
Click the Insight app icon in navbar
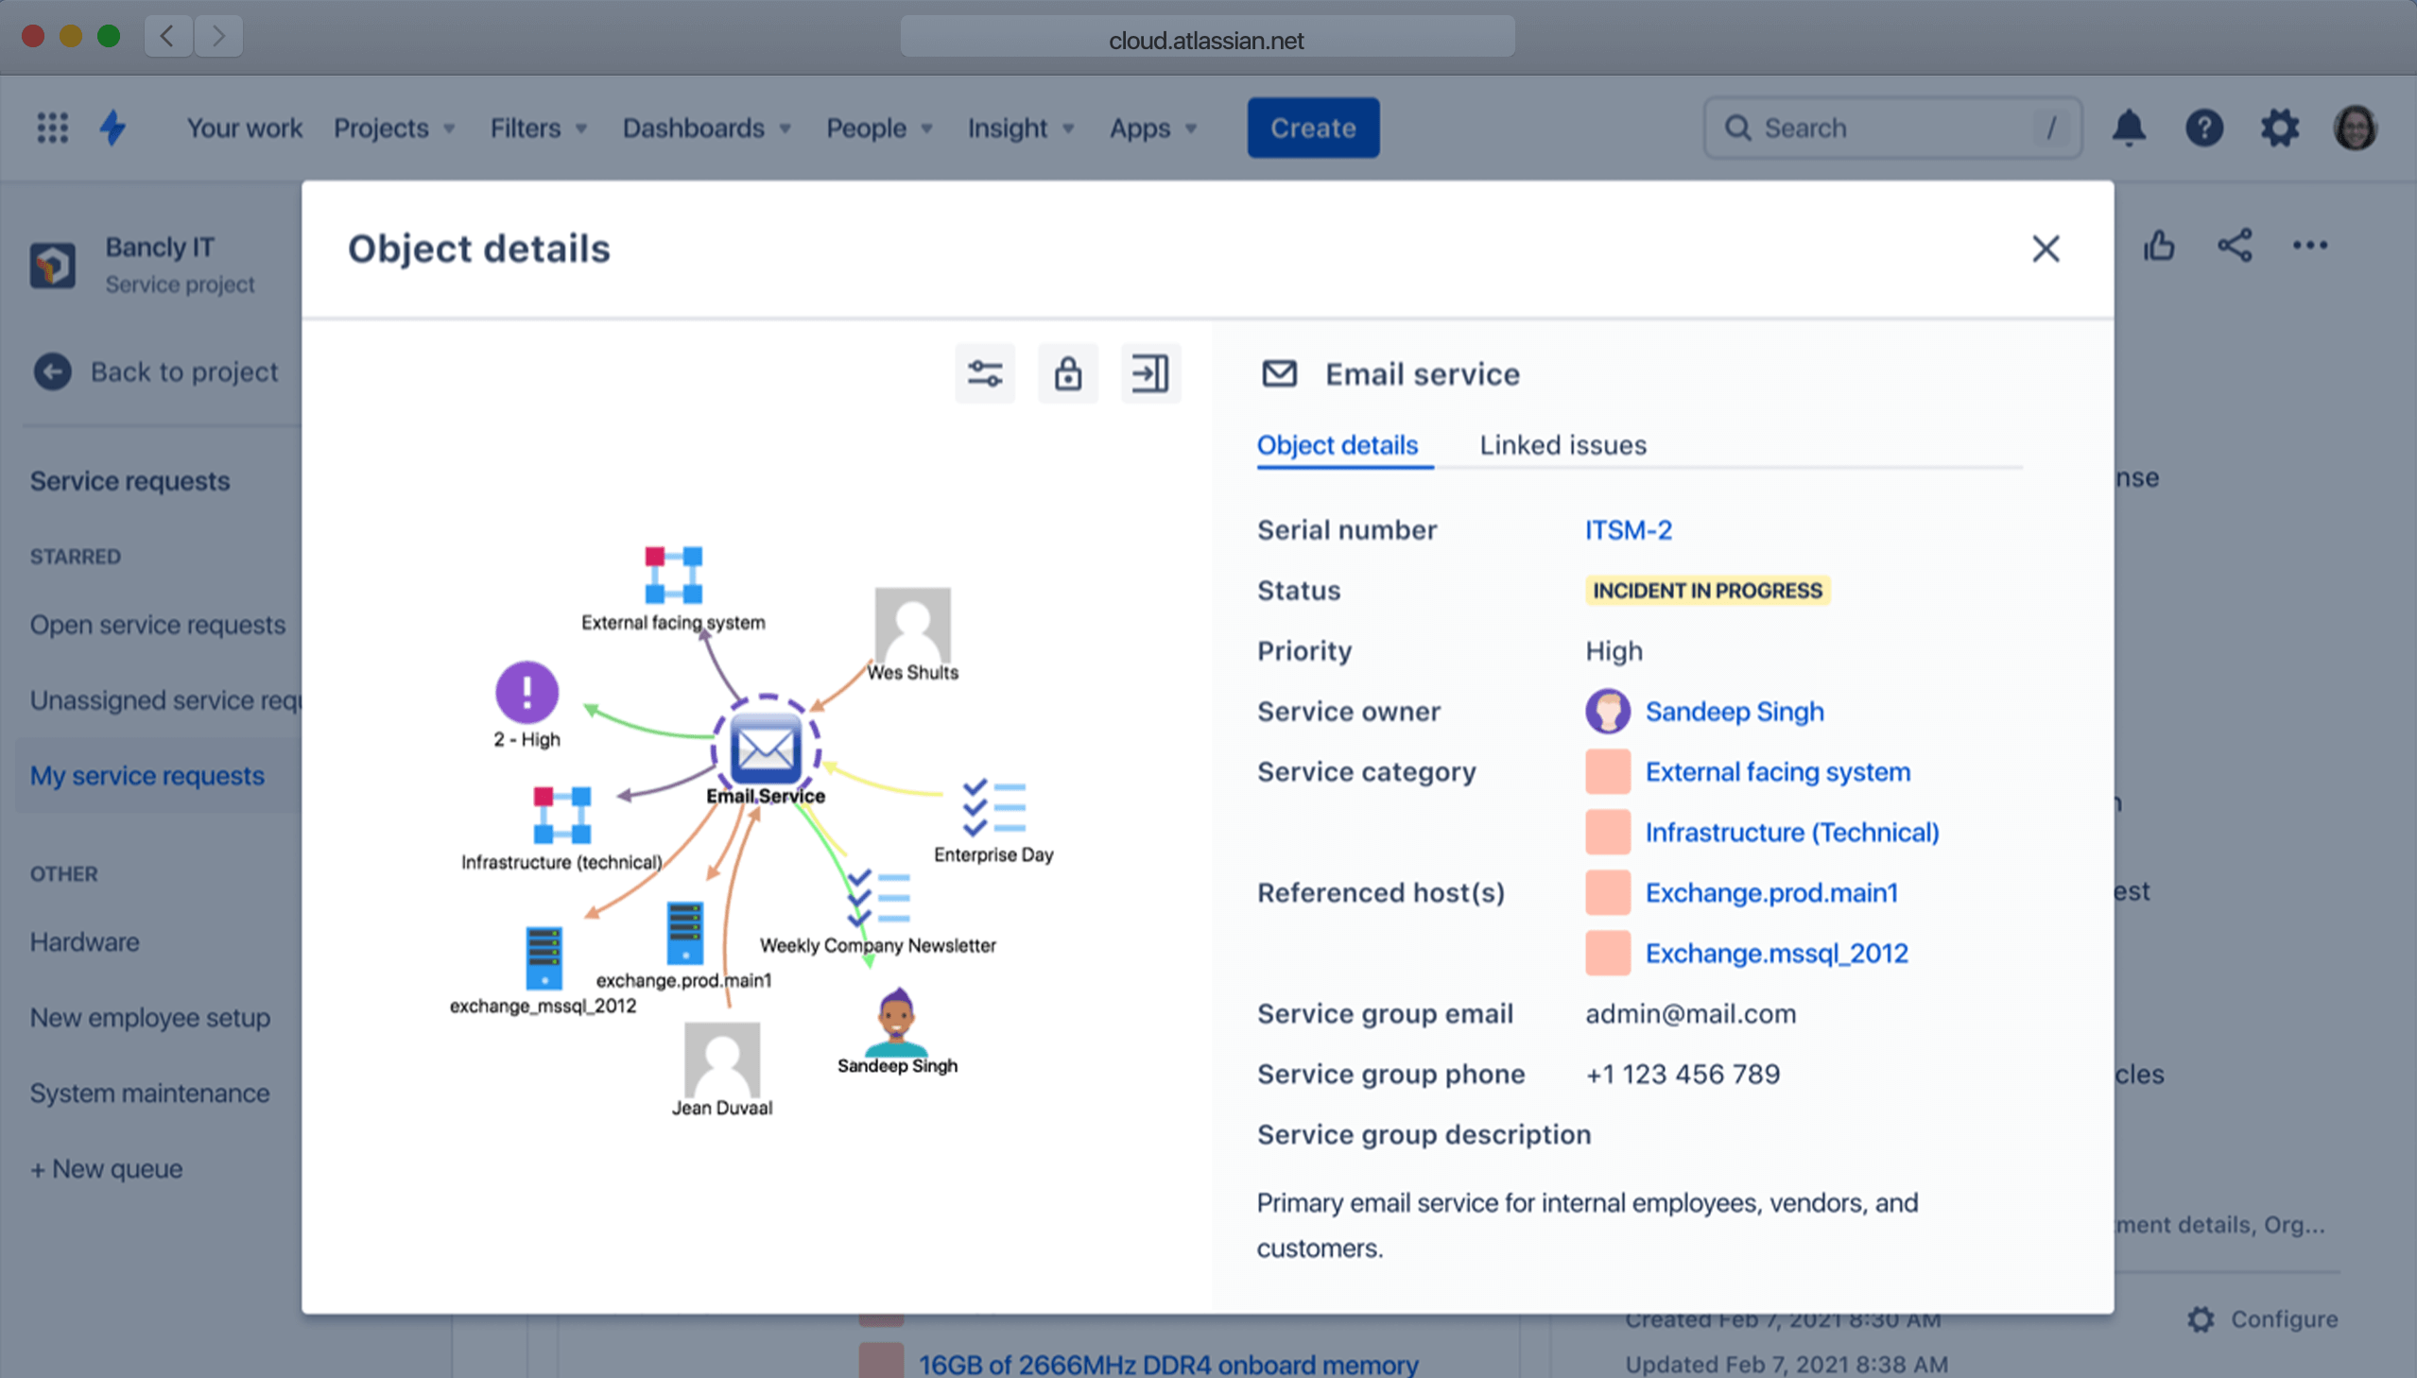coord(1010,127)
